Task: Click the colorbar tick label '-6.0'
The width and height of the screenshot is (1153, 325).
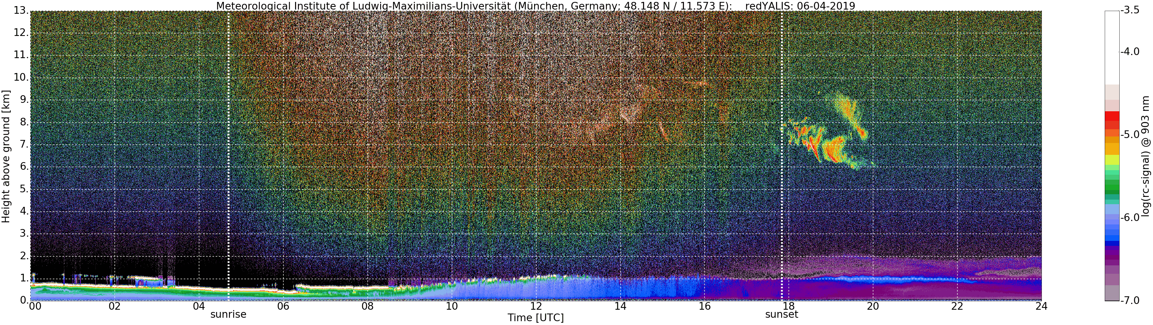Action: pyautogui.click(x=1130, y=218)
